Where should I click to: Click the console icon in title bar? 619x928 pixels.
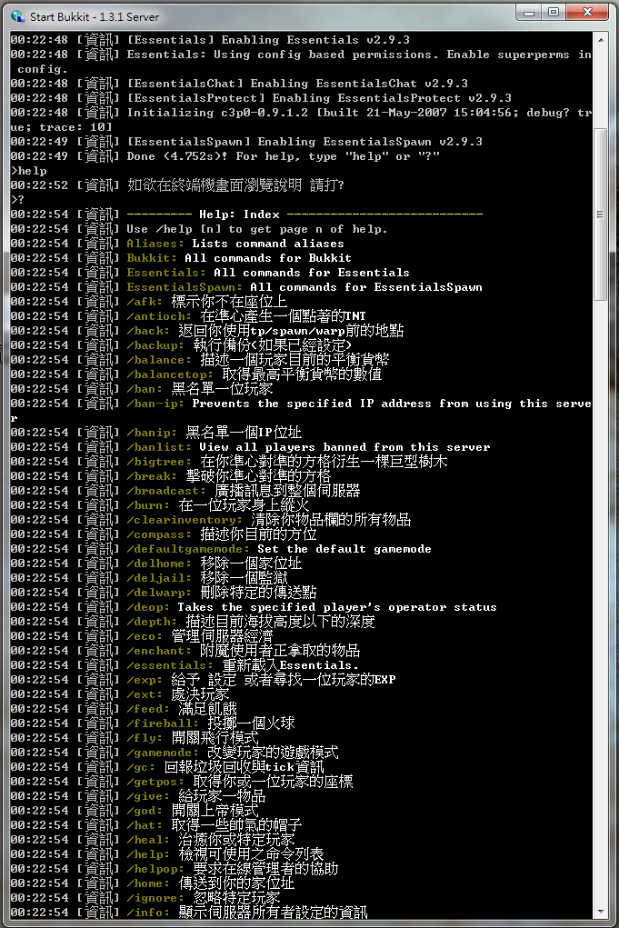17,16
